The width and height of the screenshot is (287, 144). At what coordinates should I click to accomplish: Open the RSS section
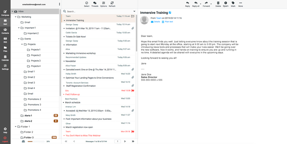tap(5, 40)
